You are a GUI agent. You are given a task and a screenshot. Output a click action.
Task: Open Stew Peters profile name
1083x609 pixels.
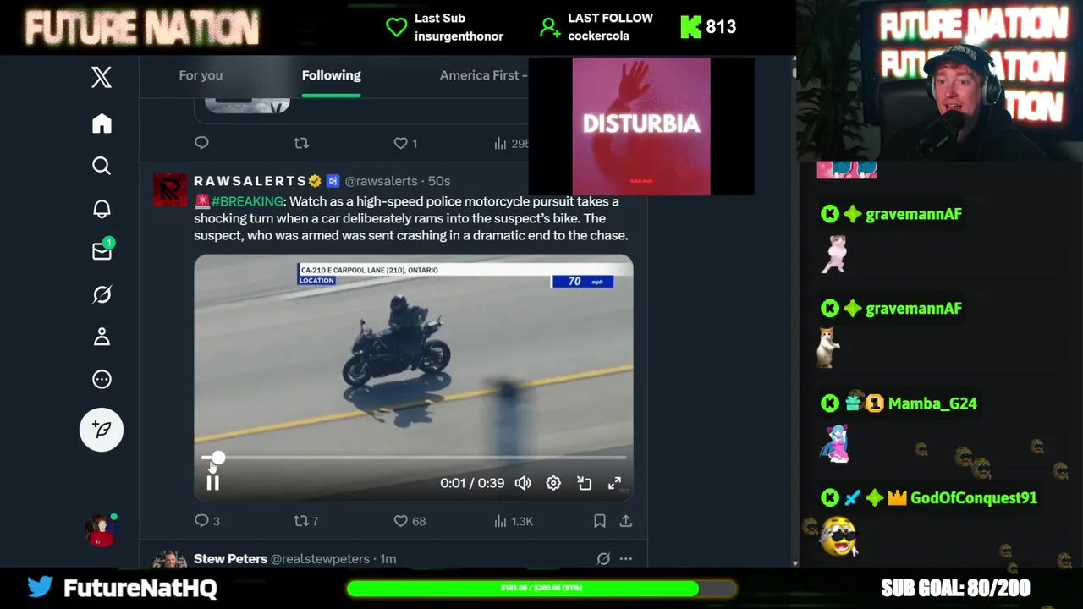click(230, 559)
